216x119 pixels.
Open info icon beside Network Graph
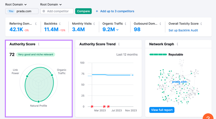[177, 44]
